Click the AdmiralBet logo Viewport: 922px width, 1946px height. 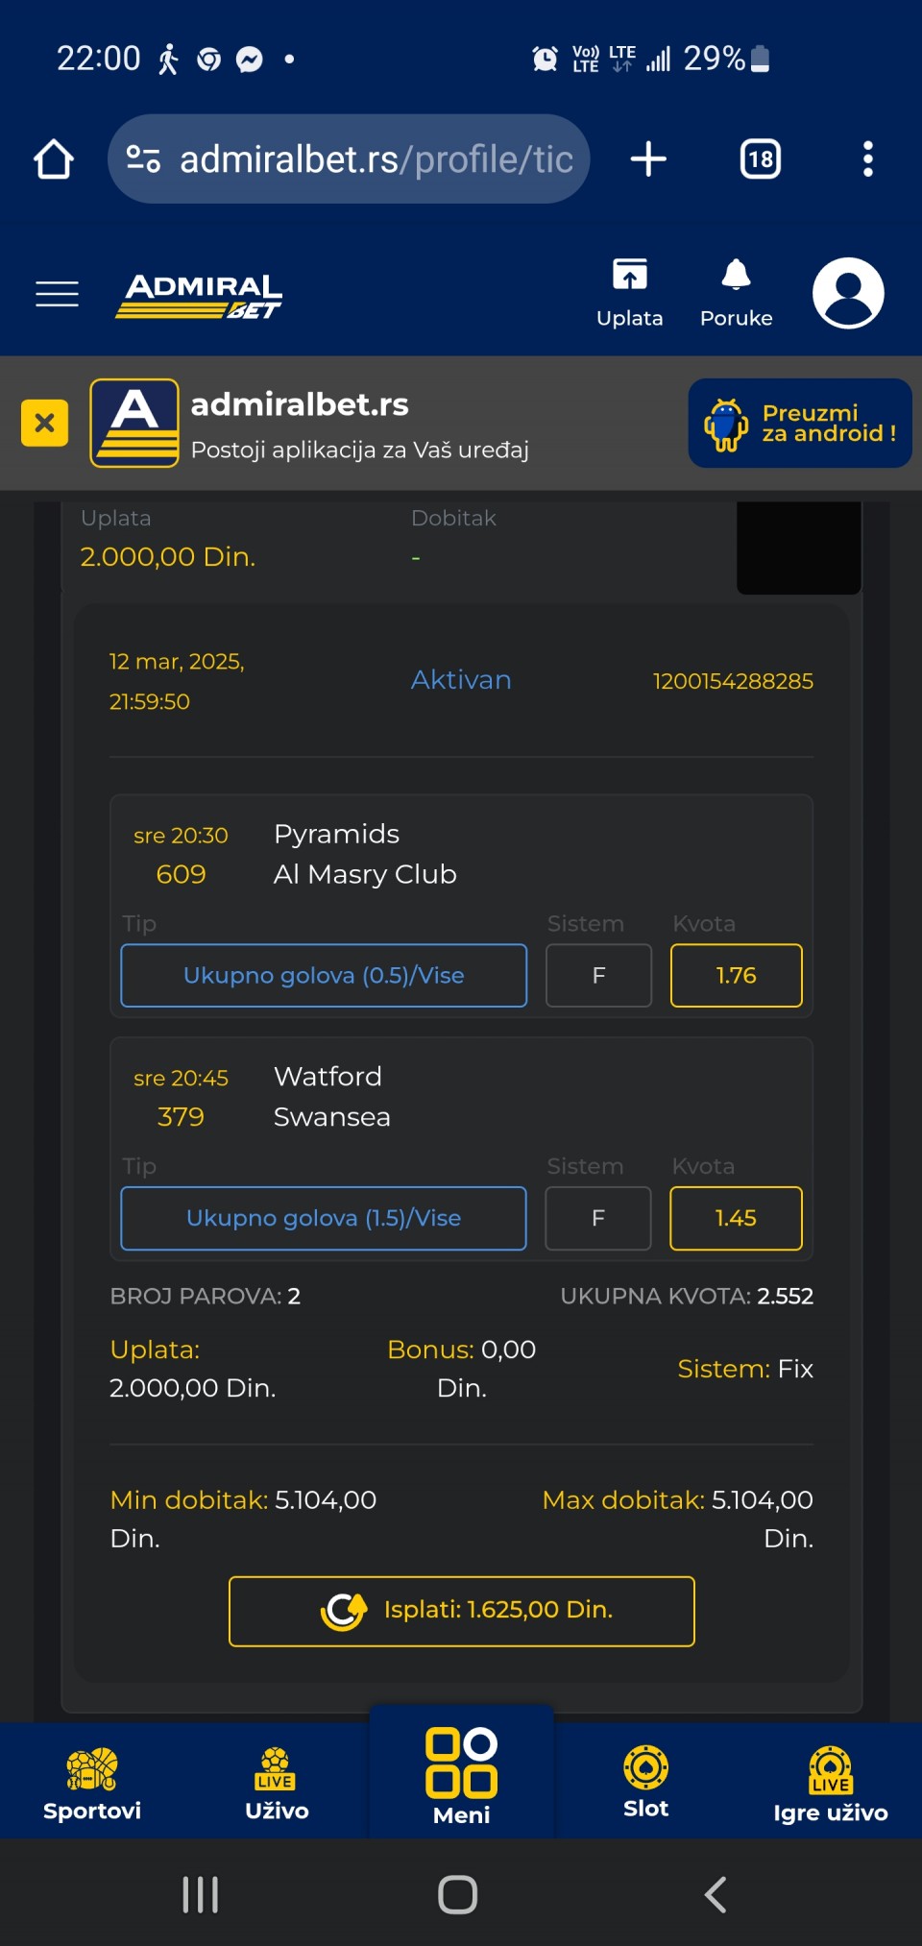tap(199, 295)
